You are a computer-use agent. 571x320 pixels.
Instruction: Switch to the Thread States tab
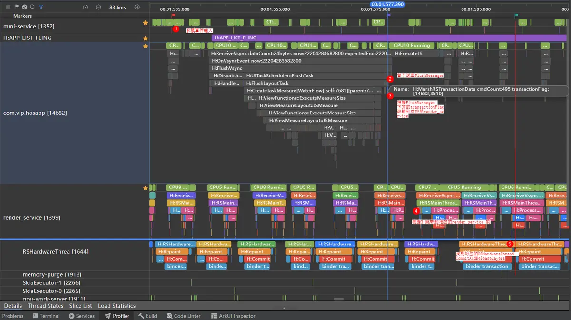click(46, 306)
